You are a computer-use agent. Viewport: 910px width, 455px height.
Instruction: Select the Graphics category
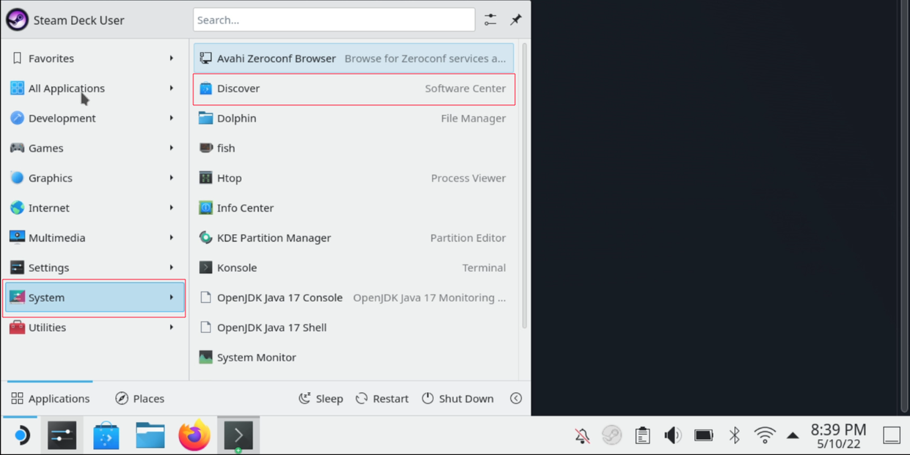pos(94,178)
